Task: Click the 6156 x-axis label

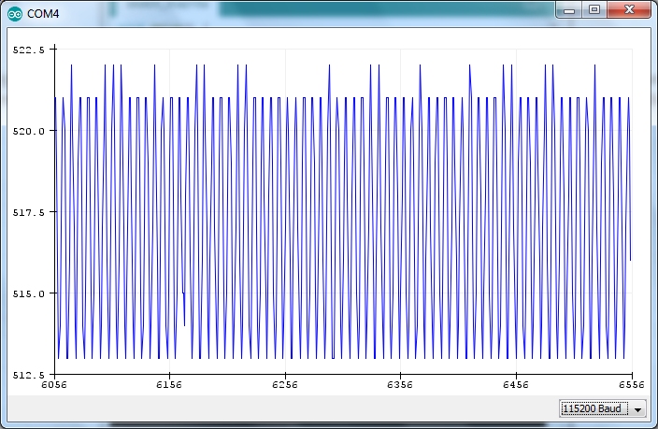Action: pyautogui.click(x=168, y=385)
